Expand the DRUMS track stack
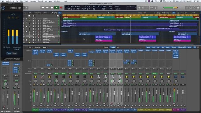Image resolution: width=201 pixels, height=113 pixels. coord(27,19)
